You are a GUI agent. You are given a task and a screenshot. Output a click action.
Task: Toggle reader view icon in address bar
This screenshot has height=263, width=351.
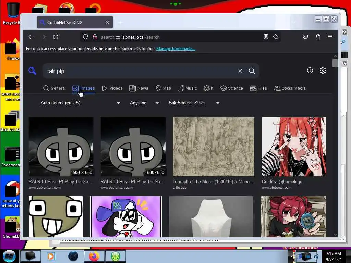click(266, 37)
